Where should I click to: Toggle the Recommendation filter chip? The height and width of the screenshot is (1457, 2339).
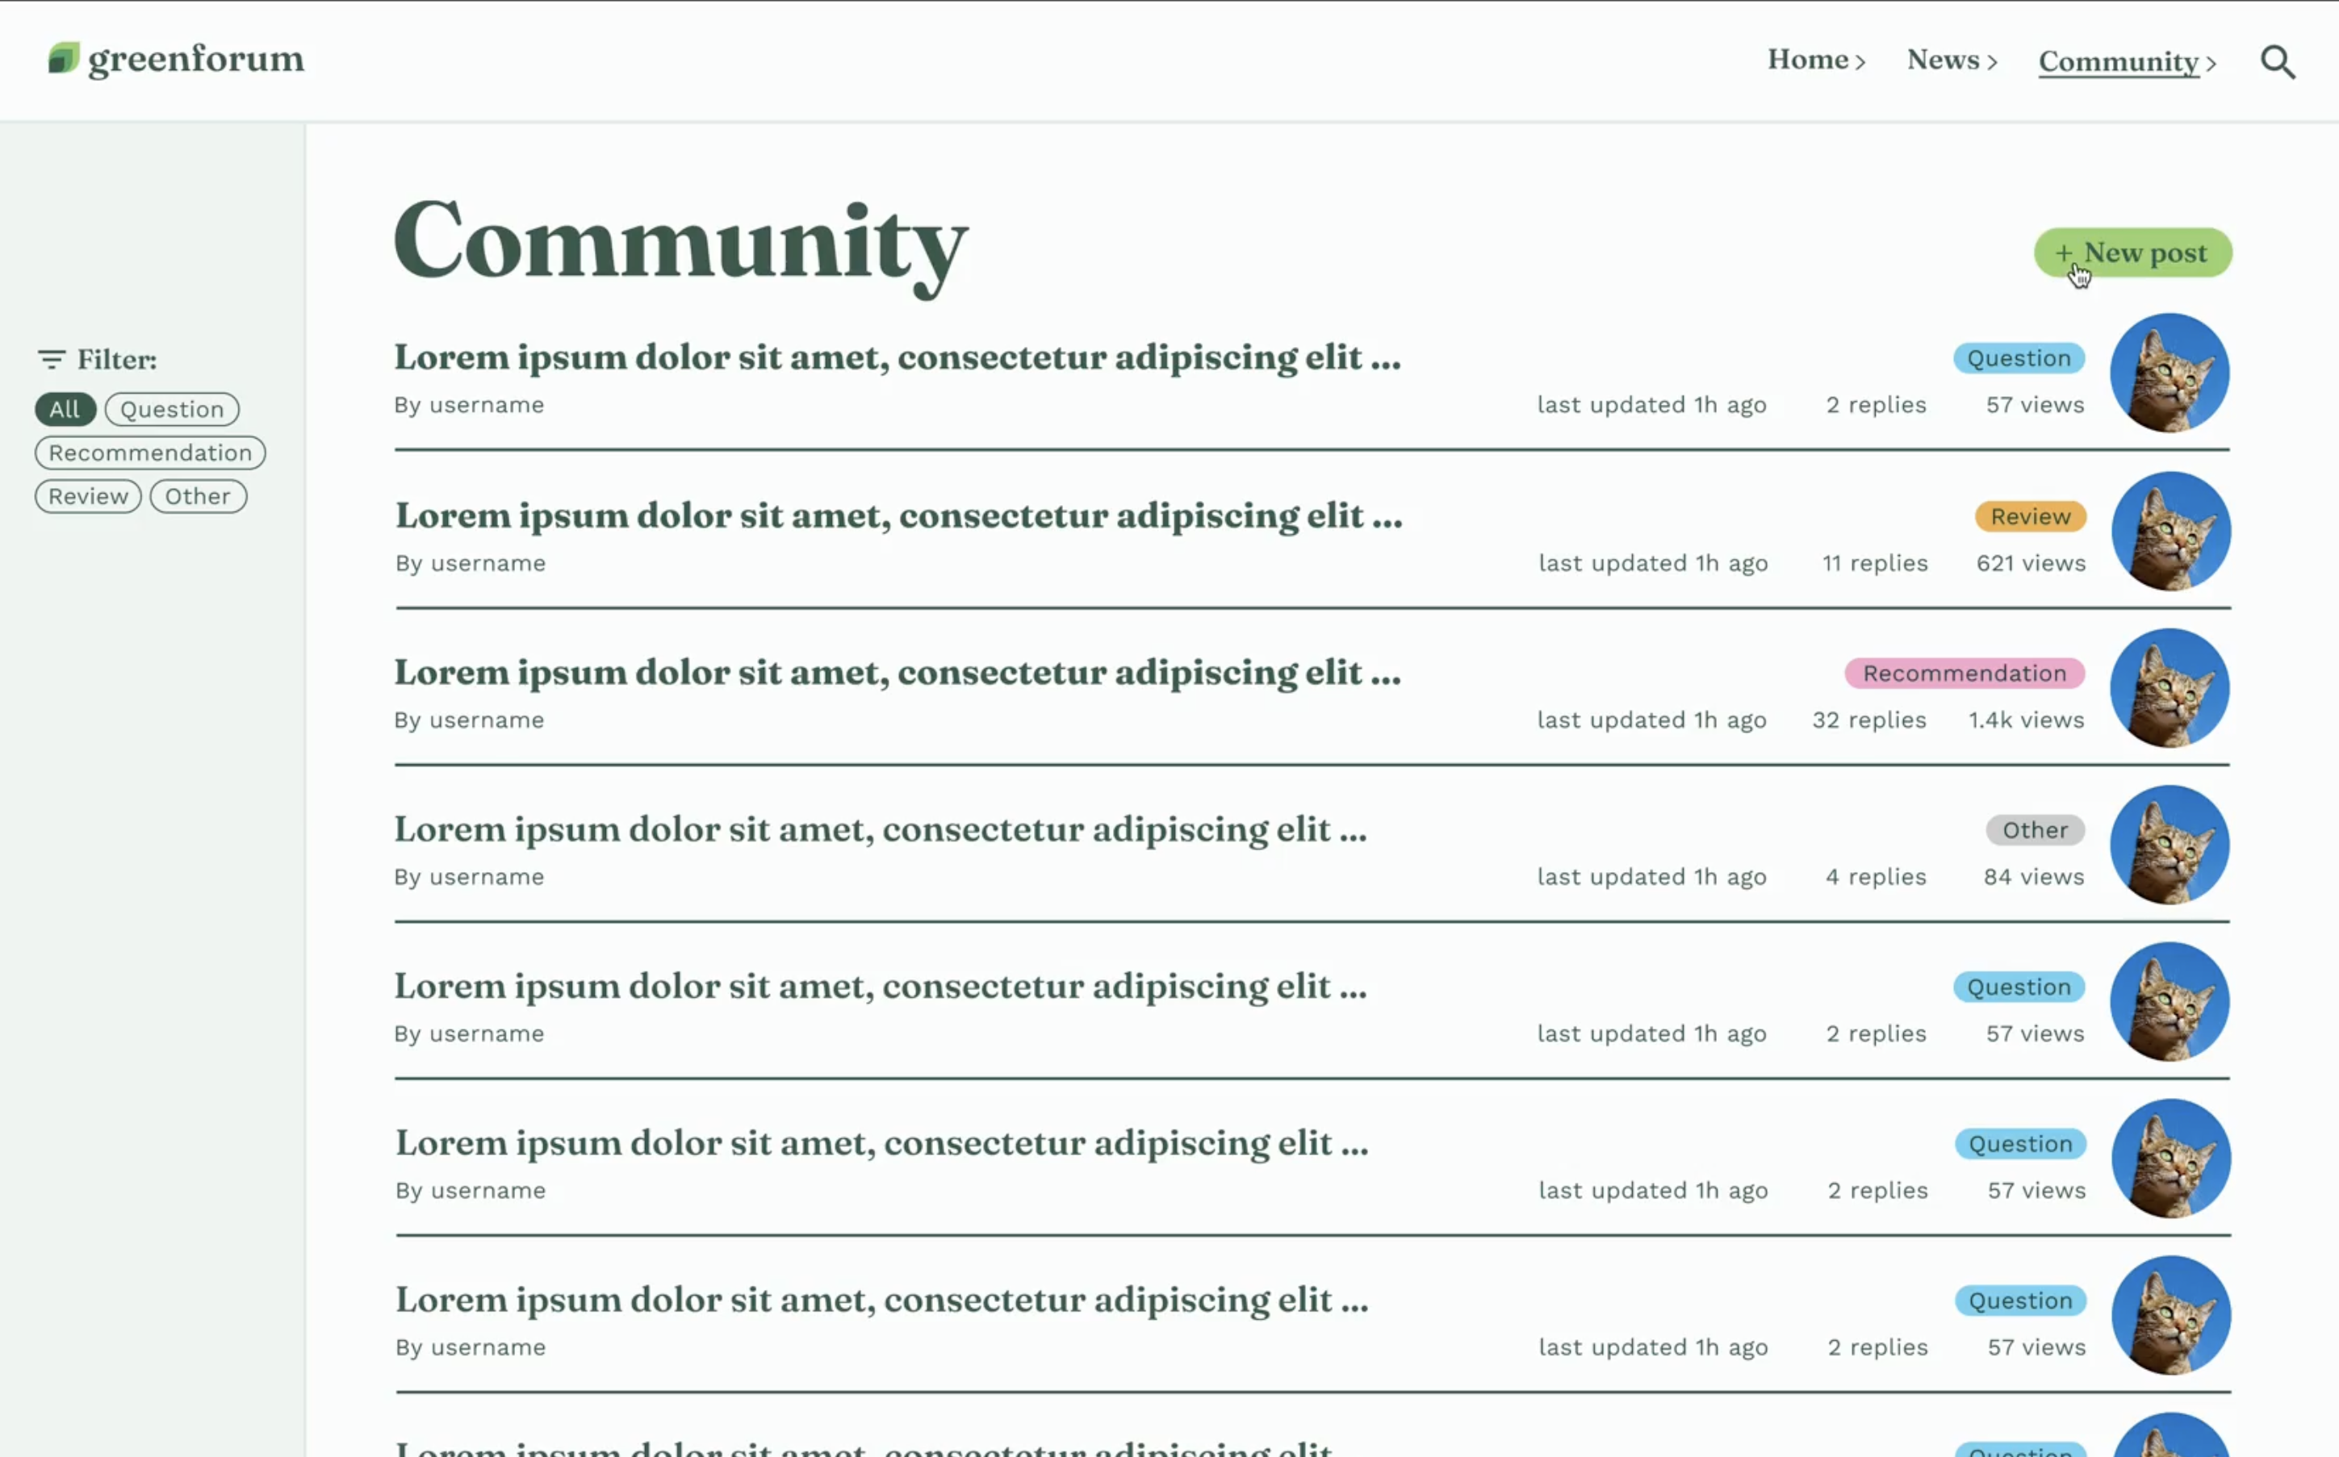150,453
